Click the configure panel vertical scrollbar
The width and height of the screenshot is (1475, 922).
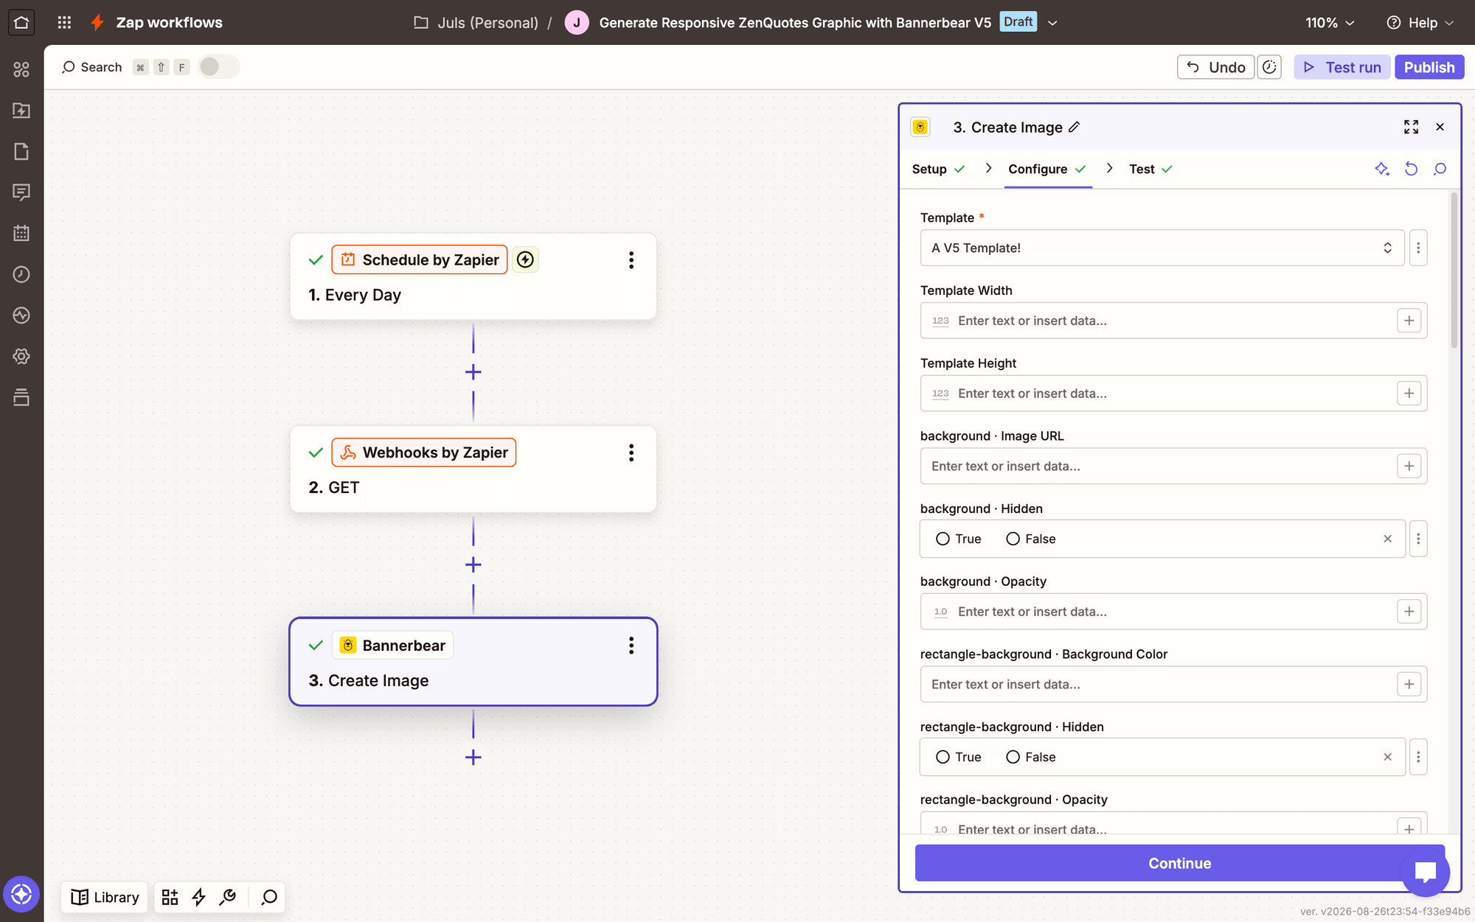click(1454, 270)
